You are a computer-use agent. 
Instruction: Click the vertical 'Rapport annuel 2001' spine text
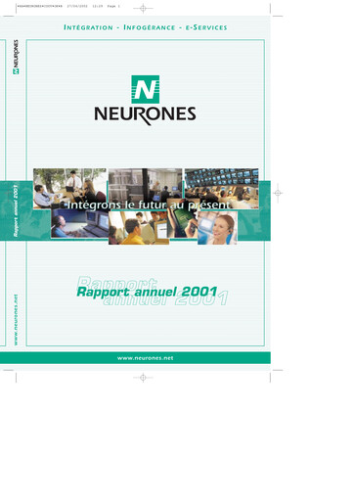point(16,210)
